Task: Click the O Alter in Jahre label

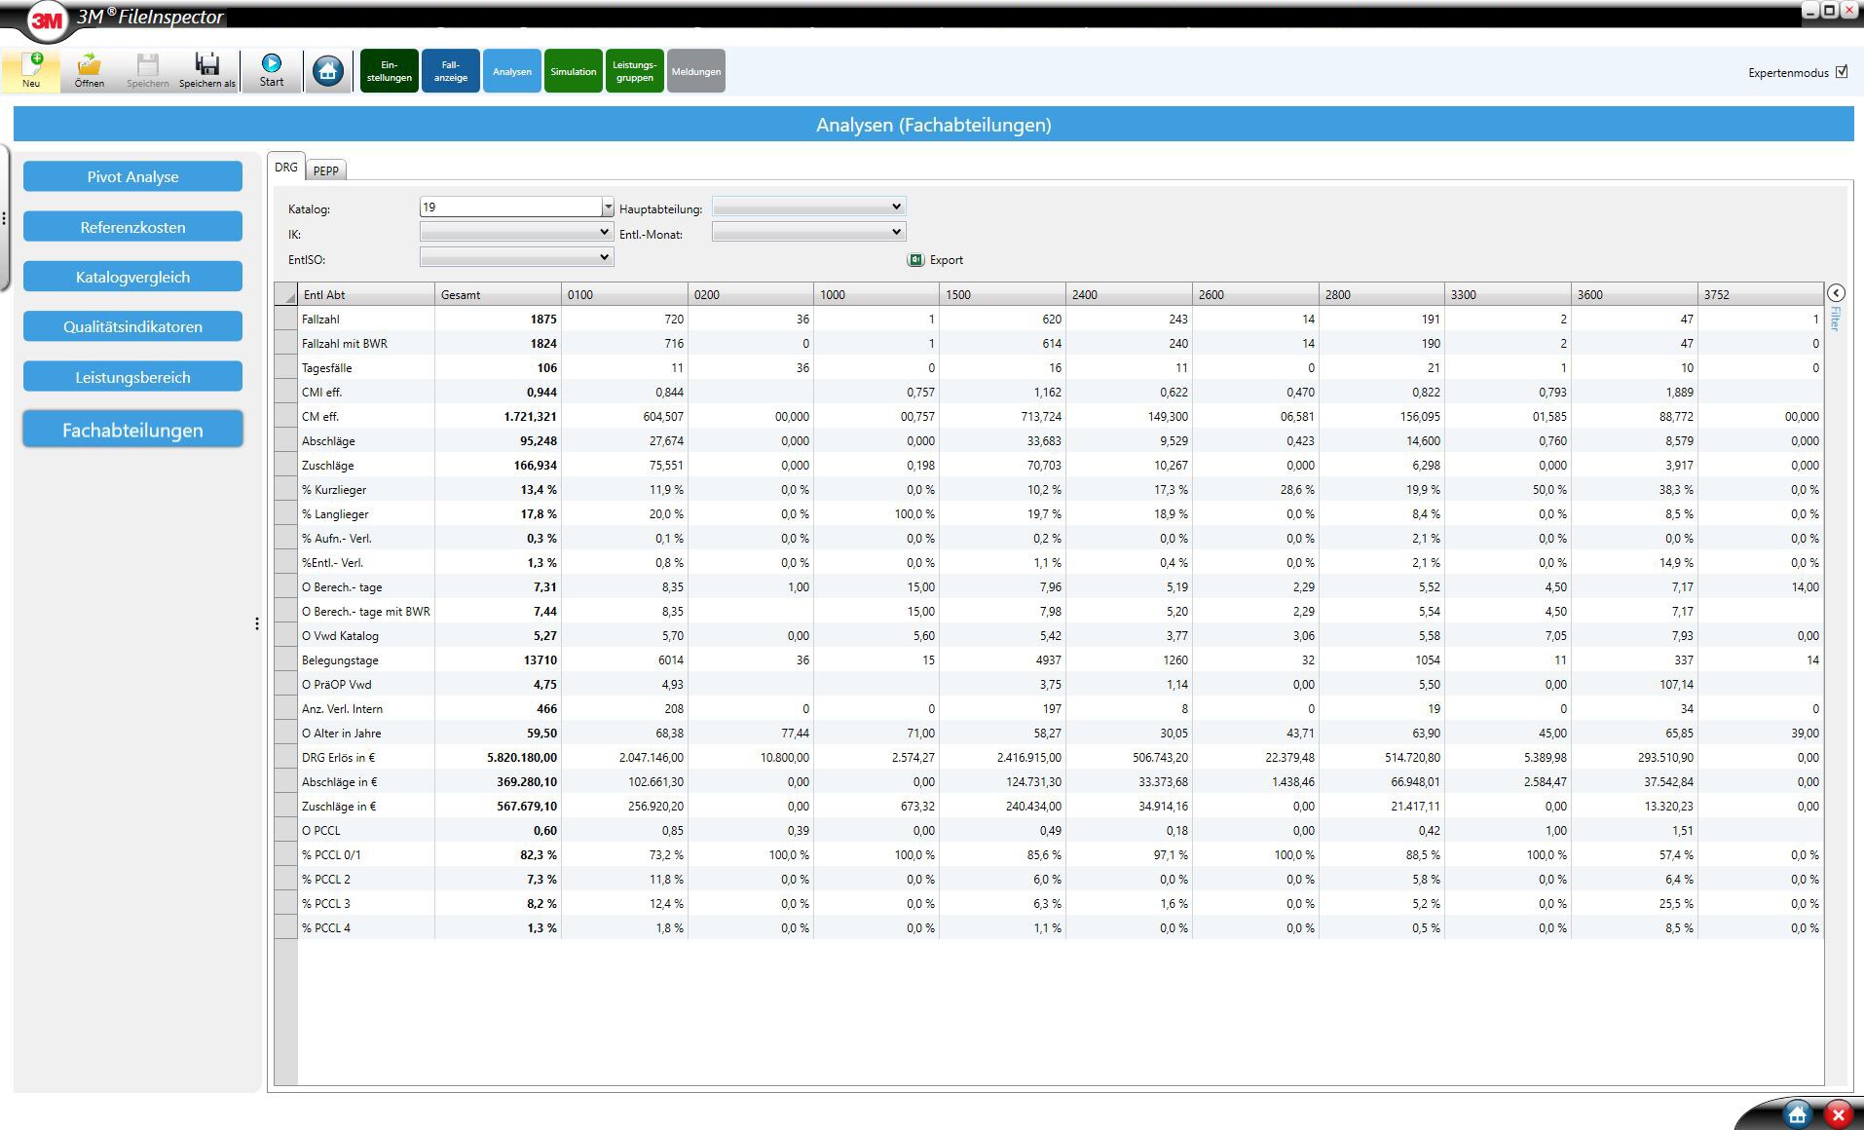Action: coord(341,733)
